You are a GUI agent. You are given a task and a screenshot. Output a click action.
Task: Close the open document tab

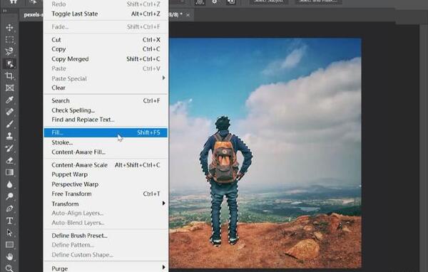tap(188, 15)
